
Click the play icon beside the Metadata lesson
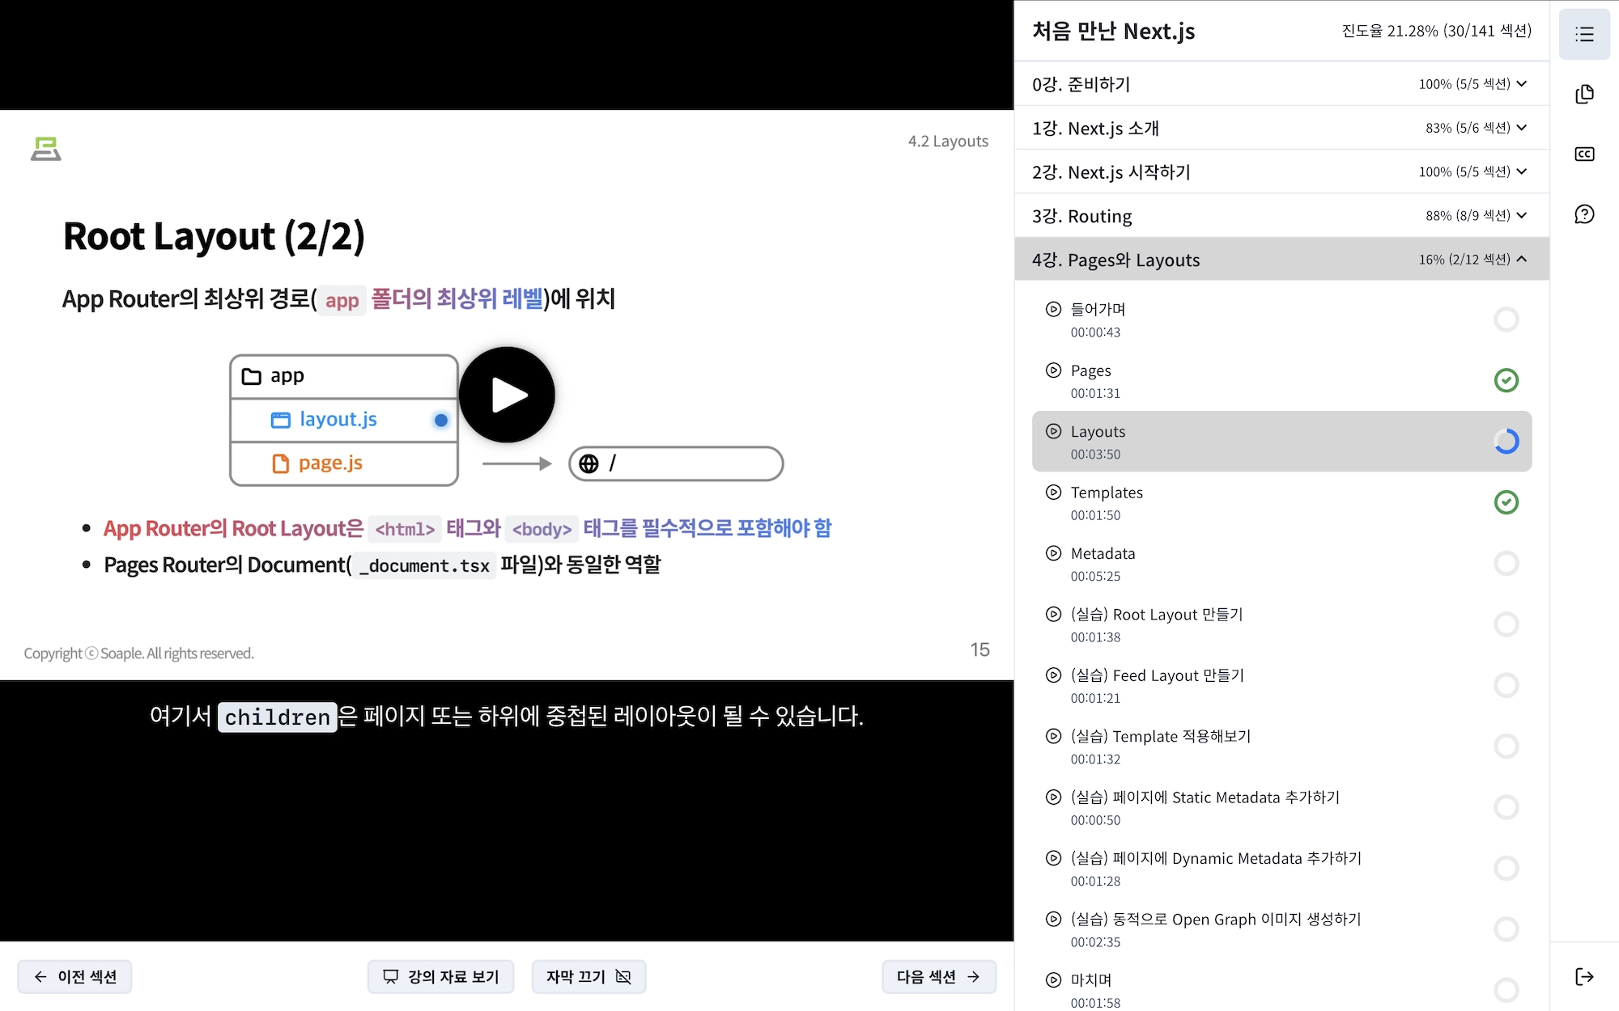pyautogui.click(x=1053, y=553)
